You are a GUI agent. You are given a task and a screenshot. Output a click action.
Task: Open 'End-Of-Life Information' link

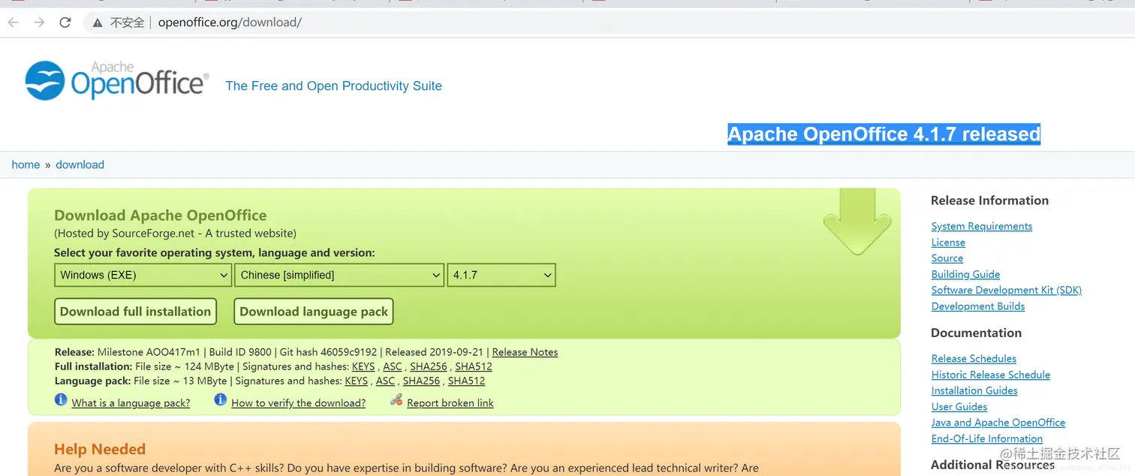987,438
